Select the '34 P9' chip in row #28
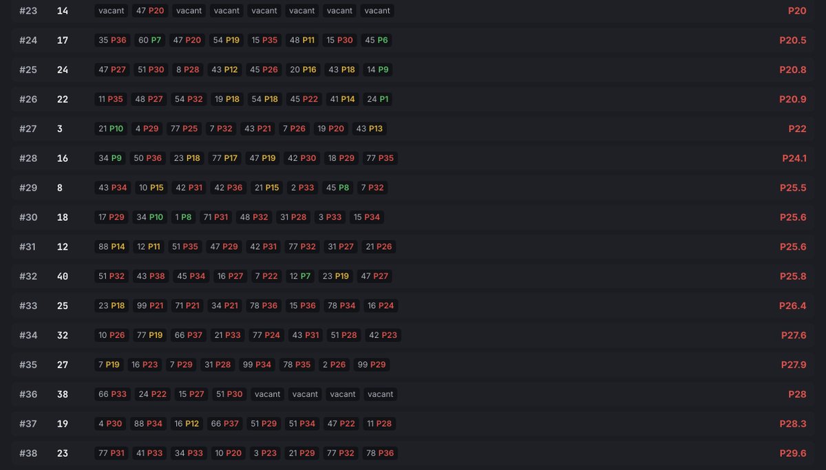The width and height of the screenshot is (826, 470). pos(110,158)
